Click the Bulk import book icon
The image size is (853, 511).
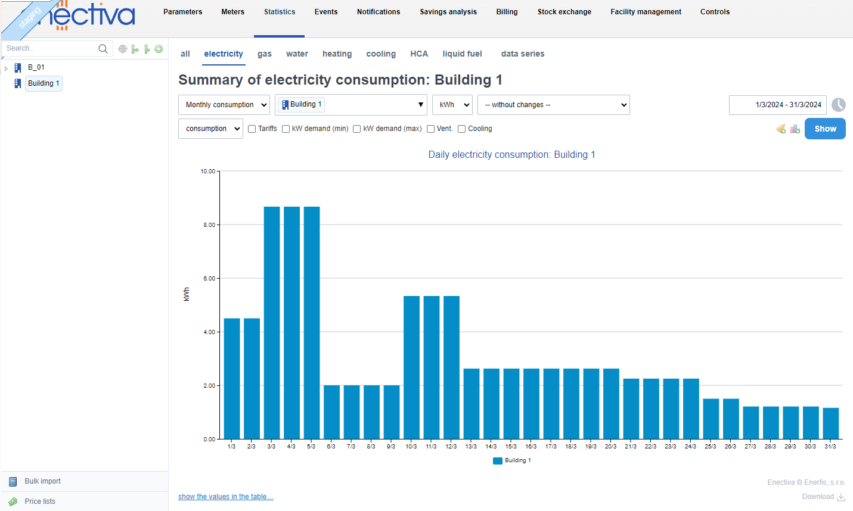(13, 481)
